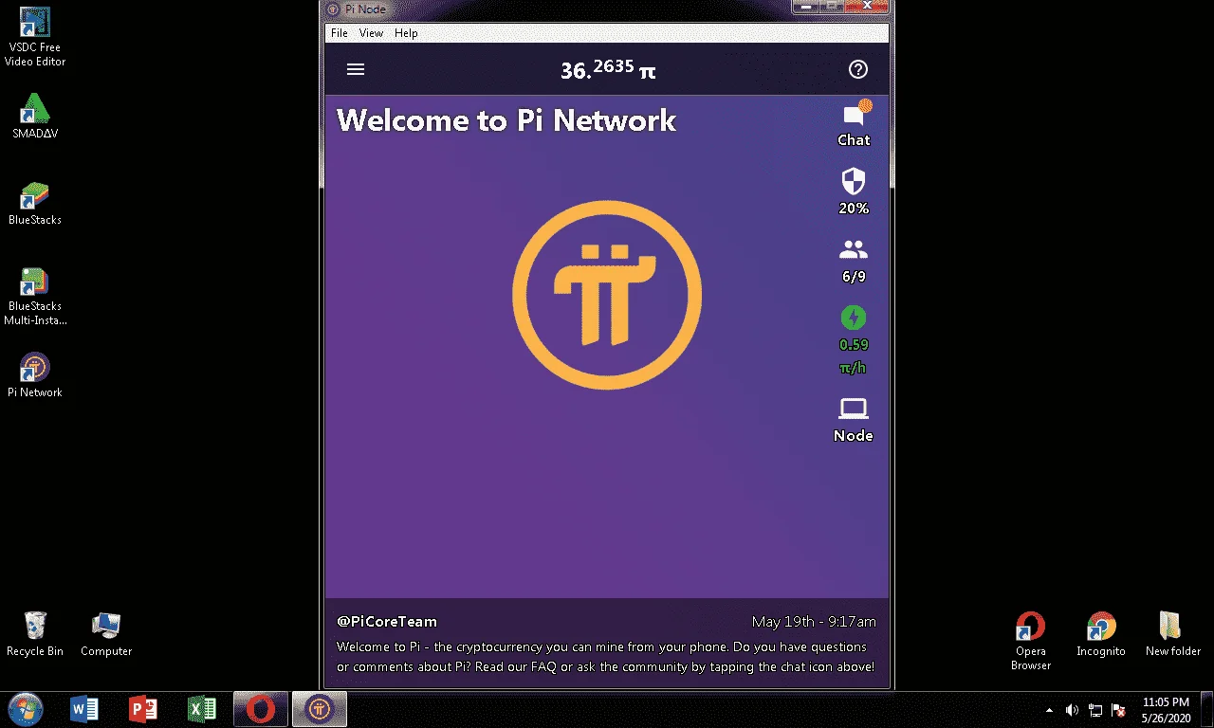Launch Excel from the taskbar
This screenshot has width=1214, height=728.
pos(202,709)
